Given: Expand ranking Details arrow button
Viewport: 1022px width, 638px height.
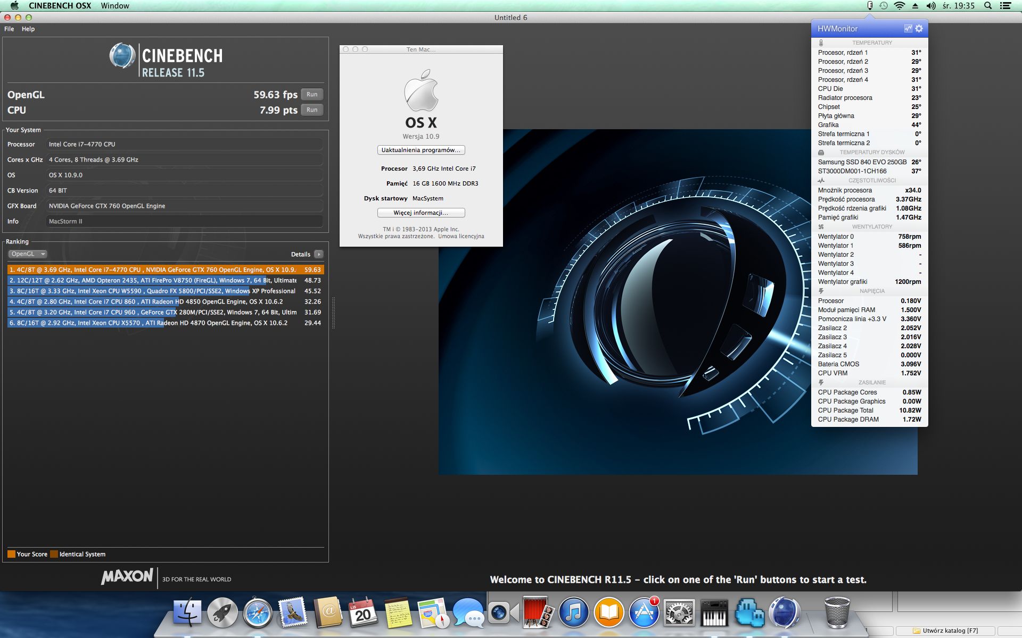Looking at the screenshot, I should tap(319, 254).
